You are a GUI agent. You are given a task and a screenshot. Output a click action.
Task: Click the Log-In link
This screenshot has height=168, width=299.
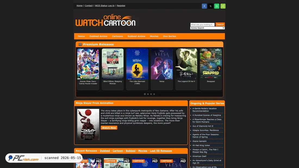[111, 5]
